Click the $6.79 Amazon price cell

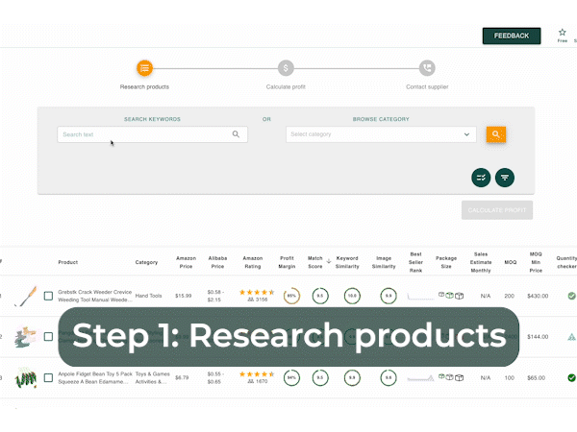182,377
